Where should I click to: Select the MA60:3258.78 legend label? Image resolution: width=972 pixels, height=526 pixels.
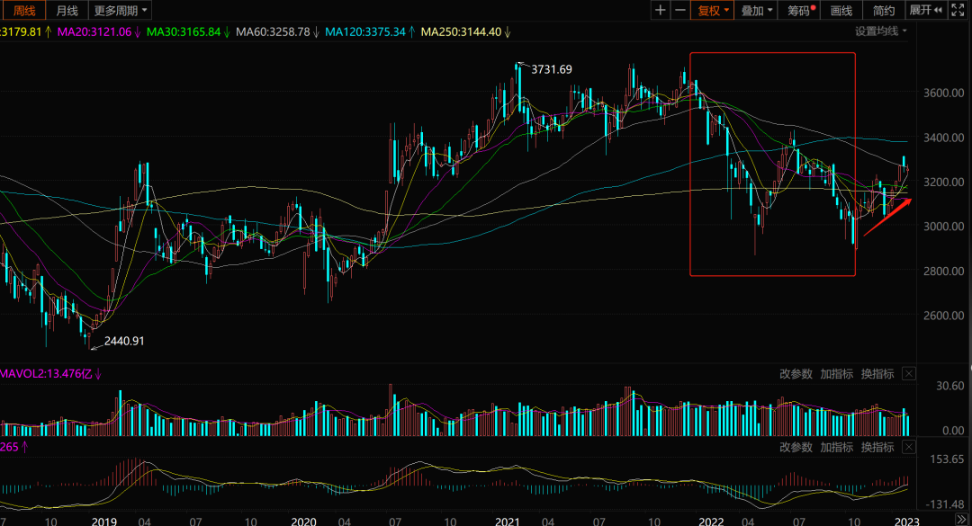tap(273, 31)
